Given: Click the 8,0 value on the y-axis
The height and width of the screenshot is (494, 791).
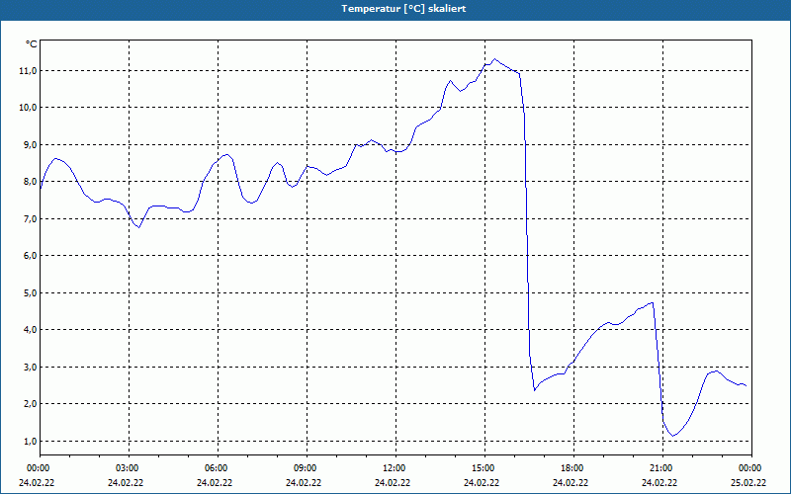Looking at the screenshot, I should click(x=29, y=182).
